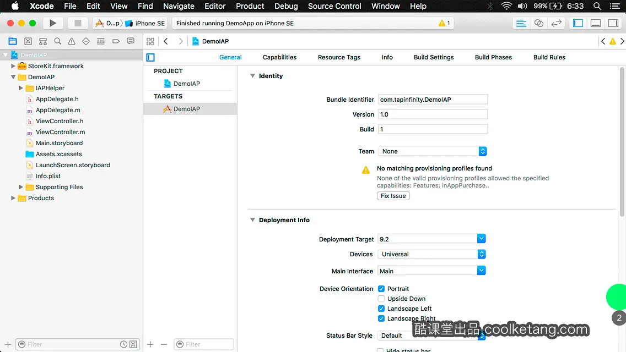The width and height of the screenshot is (626, 352).
Task: Open the Find navigator magnifier icon
Action: coord(57,41)
